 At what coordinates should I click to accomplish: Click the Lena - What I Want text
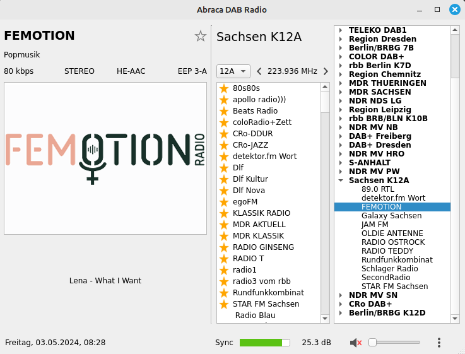point(105,280)
